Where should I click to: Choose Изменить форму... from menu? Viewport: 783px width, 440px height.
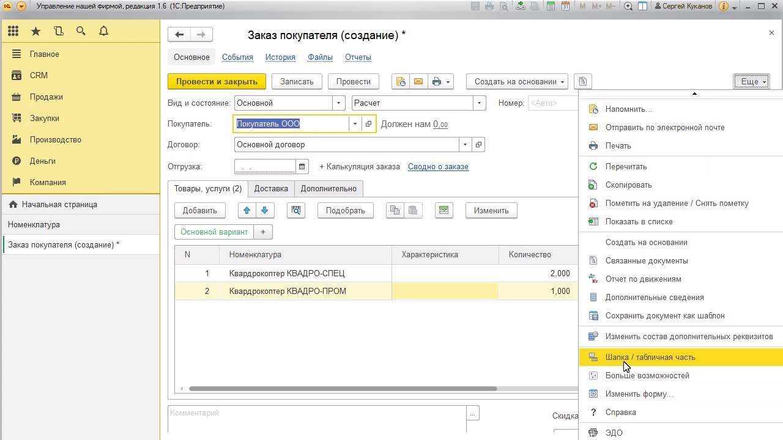681,394
